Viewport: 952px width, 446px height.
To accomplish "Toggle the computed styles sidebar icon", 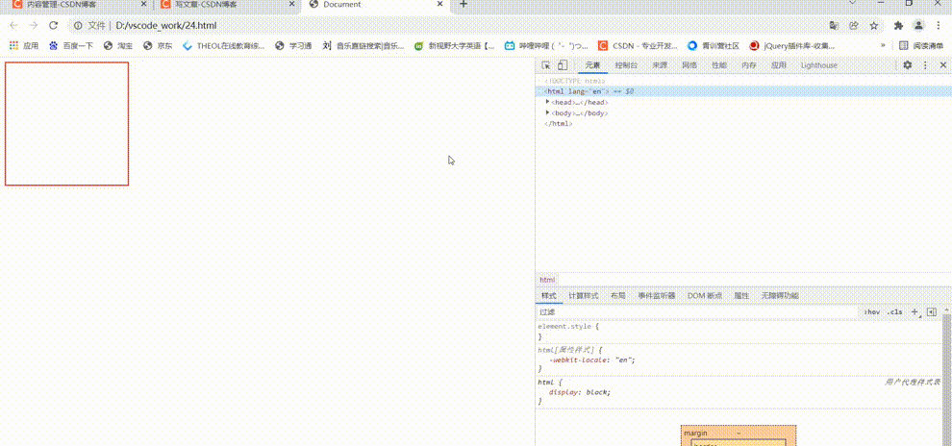I will pos(931,312).
